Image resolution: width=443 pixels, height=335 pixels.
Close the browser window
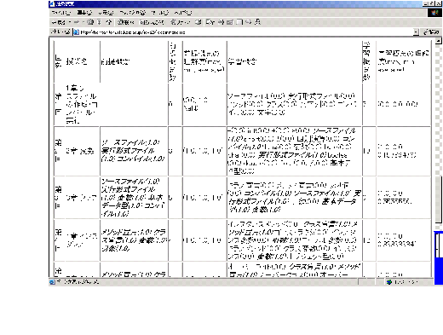tap(439, 3)
